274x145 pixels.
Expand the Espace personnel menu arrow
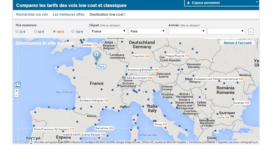[x=257, y=2]
